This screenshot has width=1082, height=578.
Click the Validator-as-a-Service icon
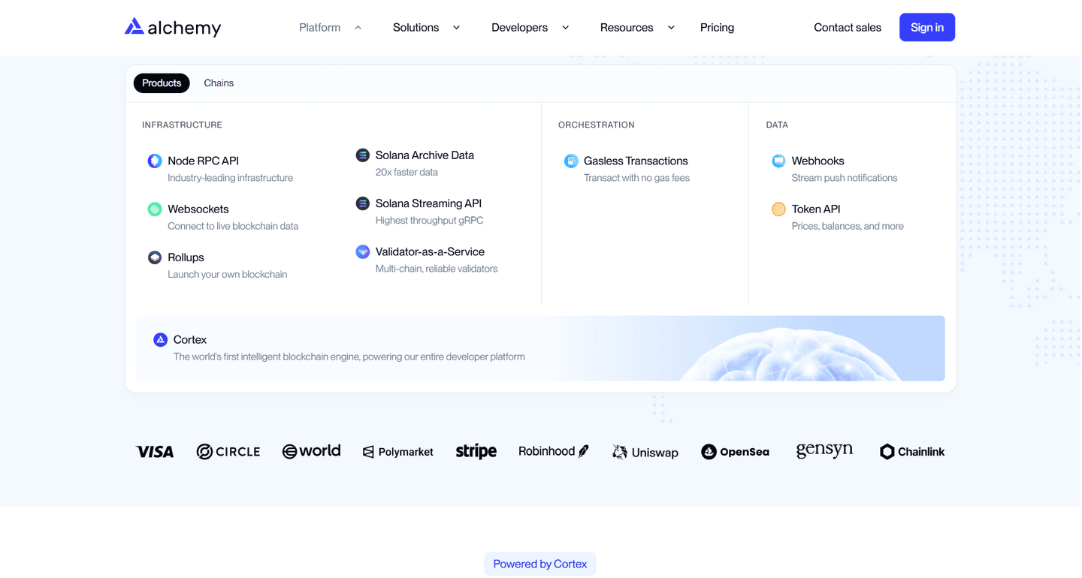pos(363,251)
